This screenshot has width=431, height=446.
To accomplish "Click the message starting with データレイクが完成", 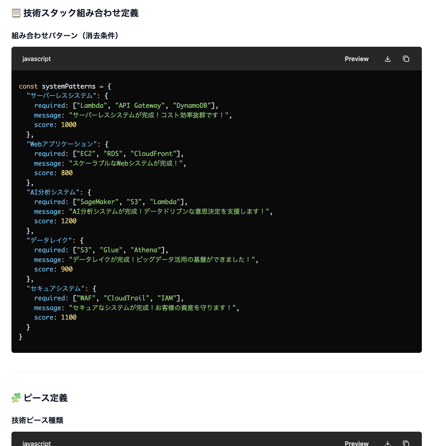I will 162,260.
